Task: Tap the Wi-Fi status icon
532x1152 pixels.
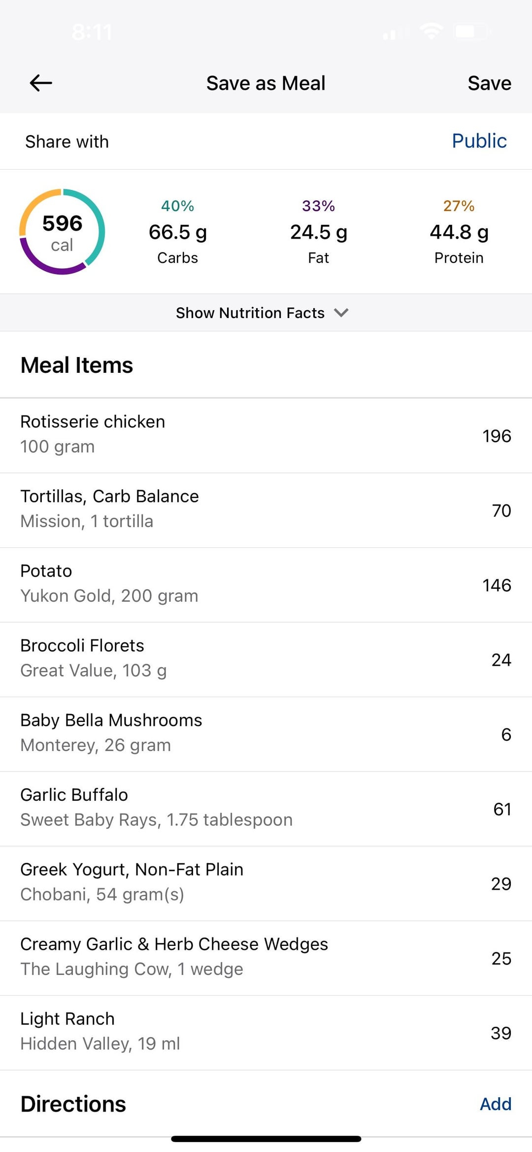Action: pos(431,32)
